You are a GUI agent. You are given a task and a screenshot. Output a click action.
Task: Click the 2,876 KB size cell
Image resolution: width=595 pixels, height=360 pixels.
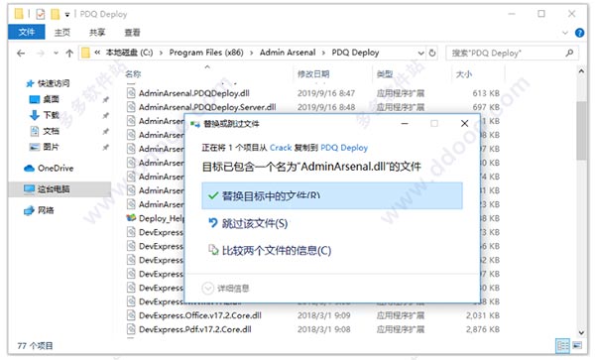[x=483, y=329]
